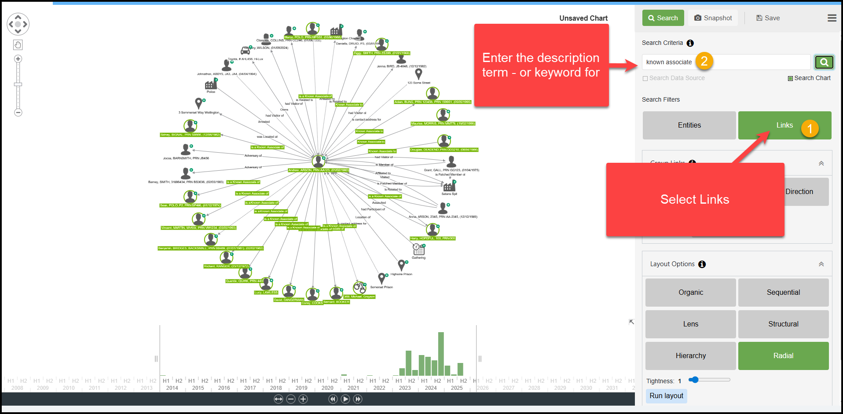
Task: Collapse the timeline with corner arrow
Action: click(x=631, y=322)
